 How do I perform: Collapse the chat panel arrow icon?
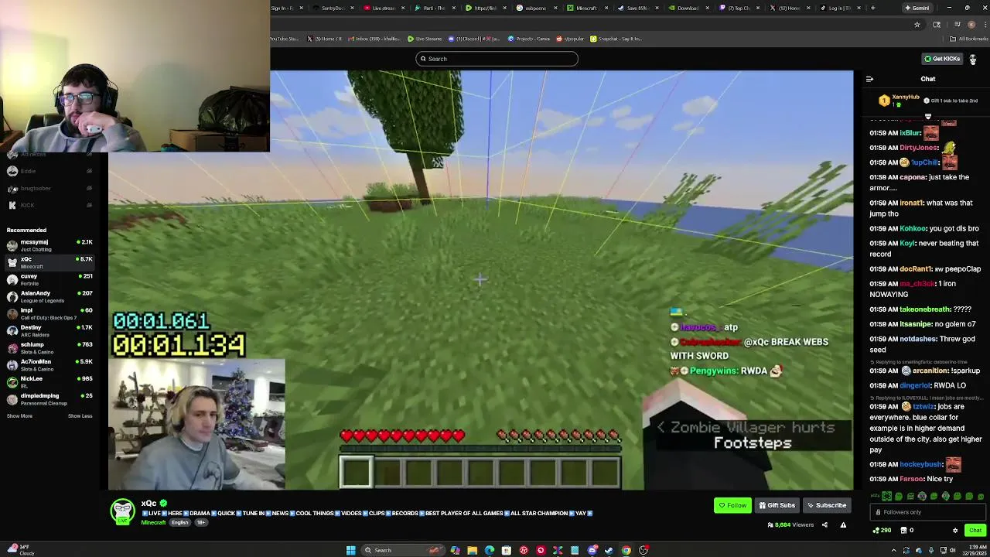coord(869,79)
